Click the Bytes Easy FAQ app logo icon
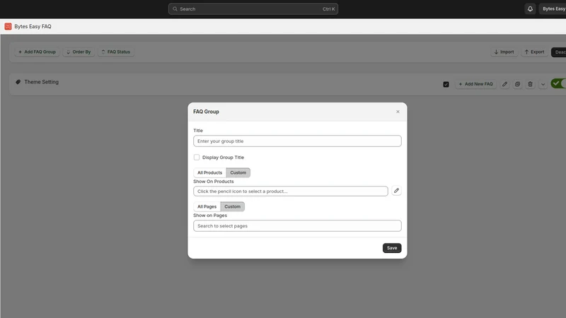The width and height of the screenshot is (566, 318). (8, 26)
